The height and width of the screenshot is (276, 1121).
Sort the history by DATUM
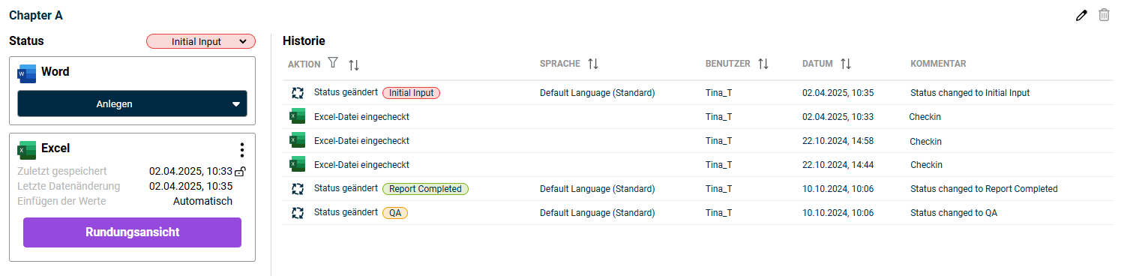coord(846,64)
